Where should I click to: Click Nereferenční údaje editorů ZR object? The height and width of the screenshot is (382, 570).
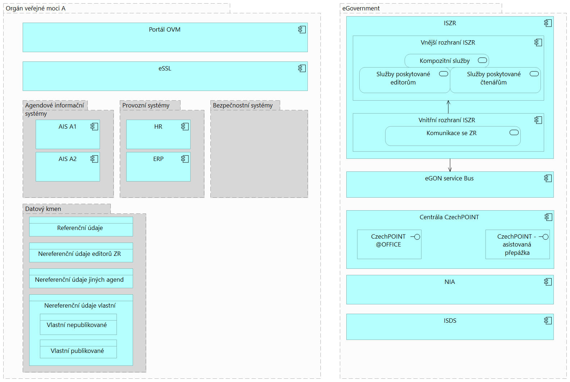[x=81, y=252]
